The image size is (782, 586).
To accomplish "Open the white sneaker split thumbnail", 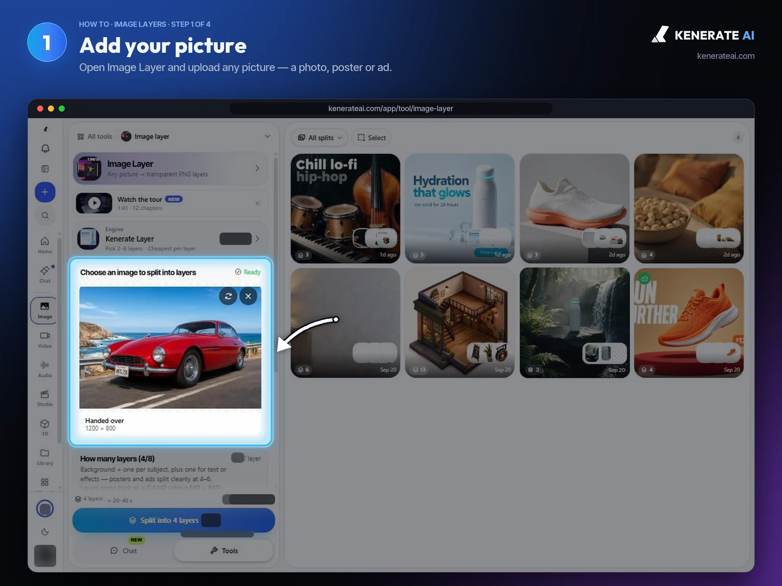I will point(574,209).
